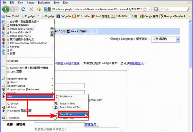
Task: Click the Stop loading X icon
Action: click(31, 9)
